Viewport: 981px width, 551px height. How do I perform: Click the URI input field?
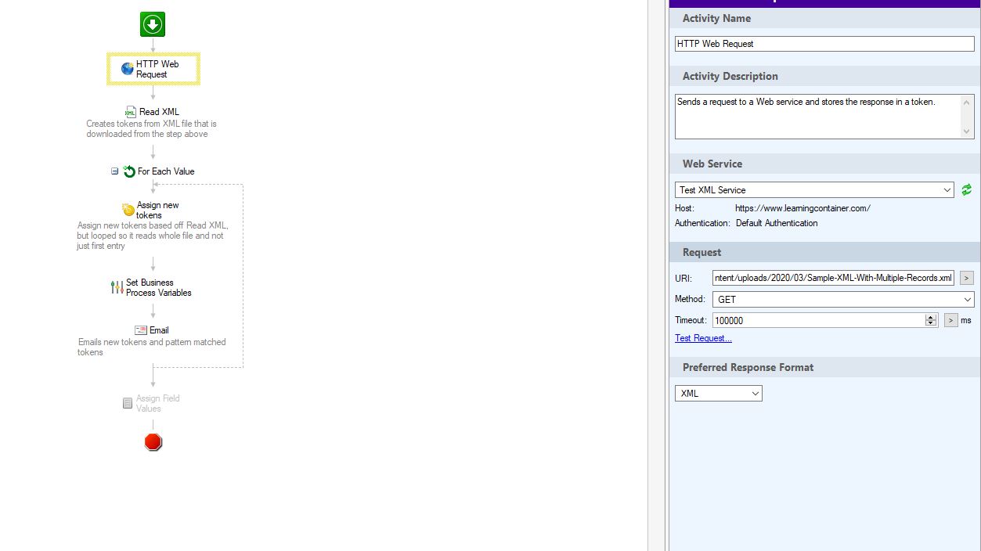(833, 278)
